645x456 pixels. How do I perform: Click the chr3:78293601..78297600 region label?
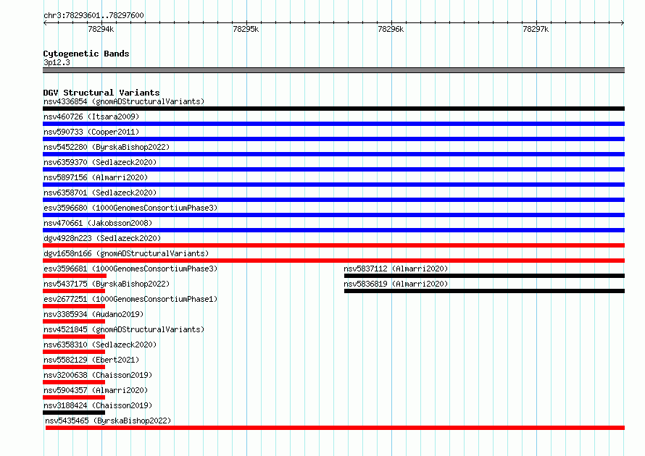click(x=93, y=15)
